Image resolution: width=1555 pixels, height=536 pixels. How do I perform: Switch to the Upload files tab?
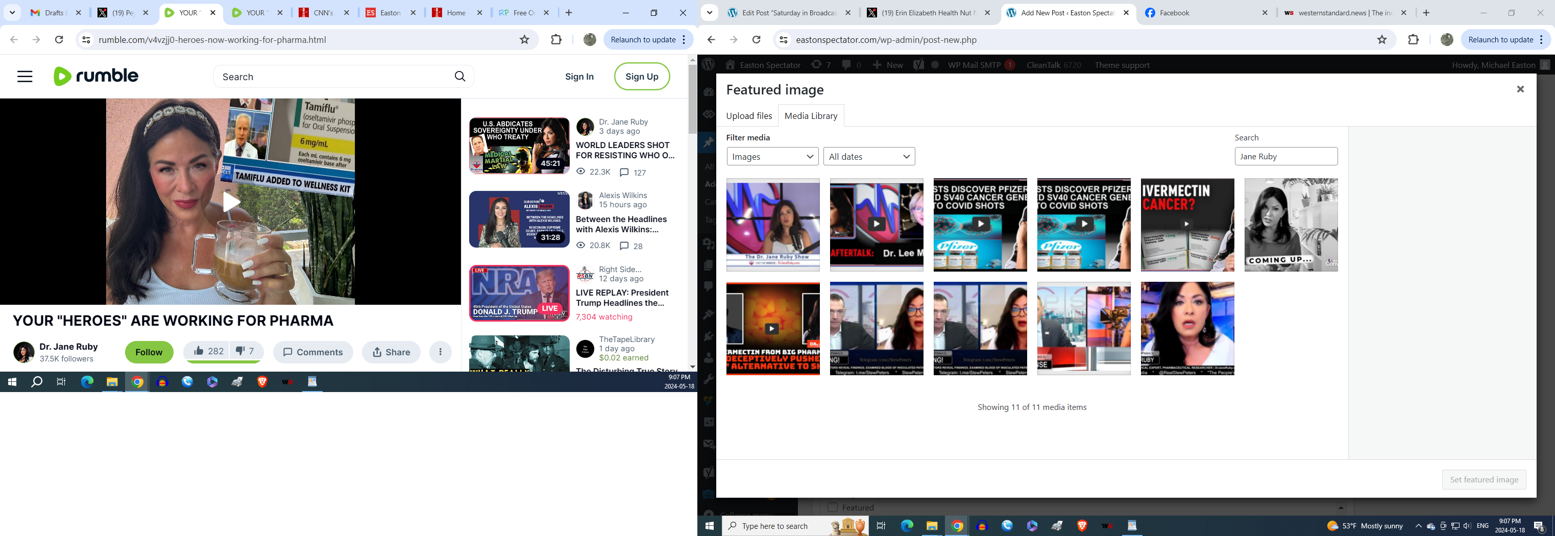(x=748, y=116)
